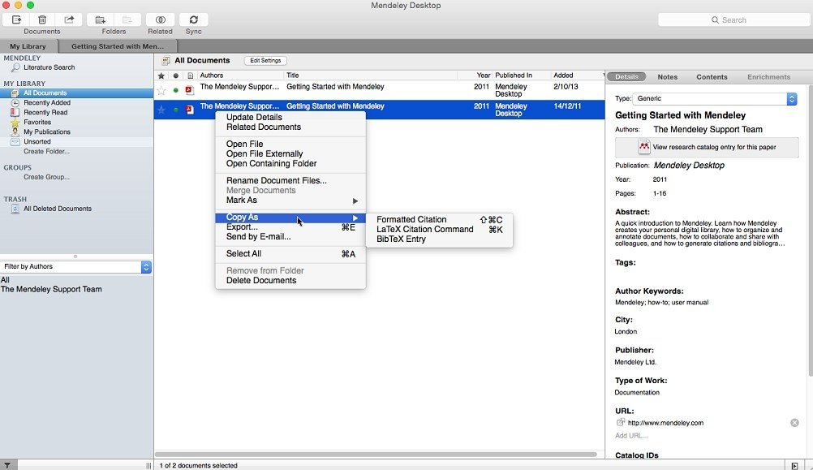Select Related Documents in the context menu
813x470 pixels.
click(x=290, y=127)
